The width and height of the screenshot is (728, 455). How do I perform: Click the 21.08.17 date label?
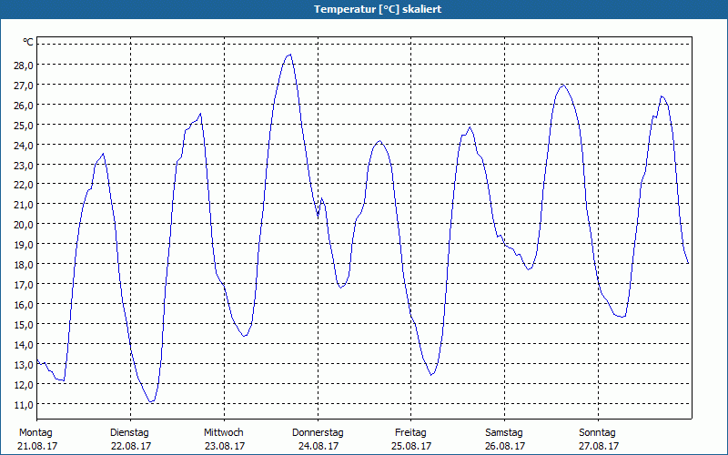[35, 446]
